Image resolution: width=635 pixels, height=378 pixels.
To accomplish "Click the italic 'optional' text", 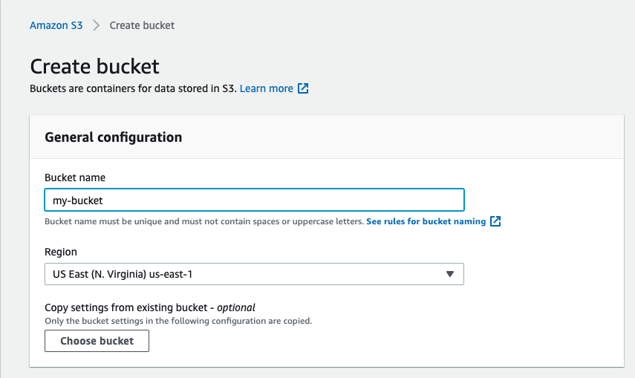I will [236, 307].
